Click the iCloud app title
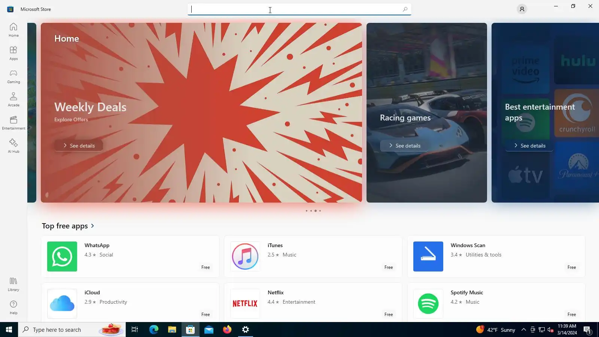This screenshot has height=337, width=599. pyautogui.click(x=92, y=292)
